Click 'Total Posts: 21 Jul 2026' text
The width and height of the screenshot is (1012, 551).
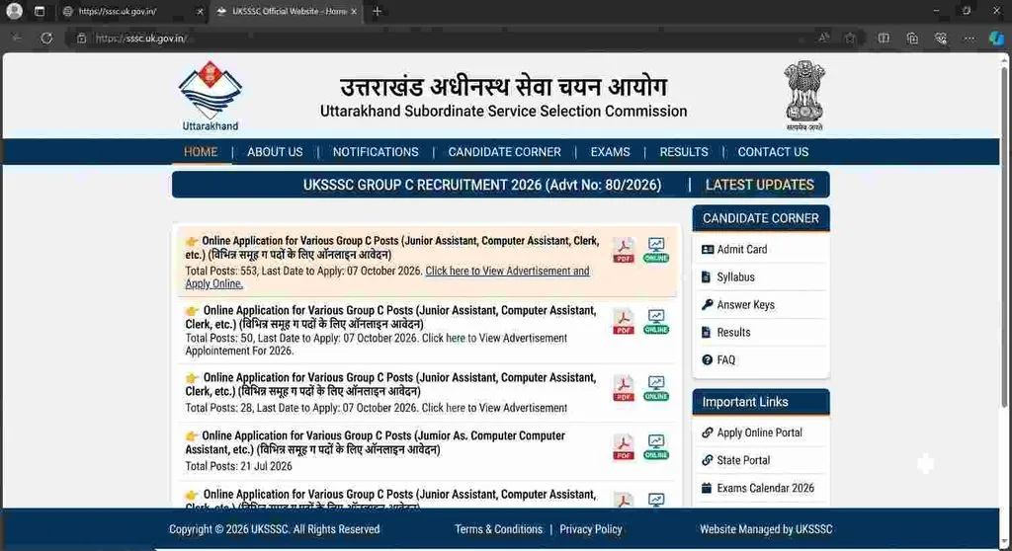pyautogui.click(x=239, y=466)
